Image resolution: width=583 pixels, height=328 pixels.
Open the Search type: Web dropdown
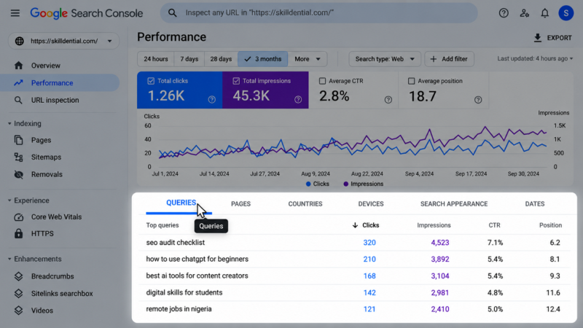[x=385, y=59]
